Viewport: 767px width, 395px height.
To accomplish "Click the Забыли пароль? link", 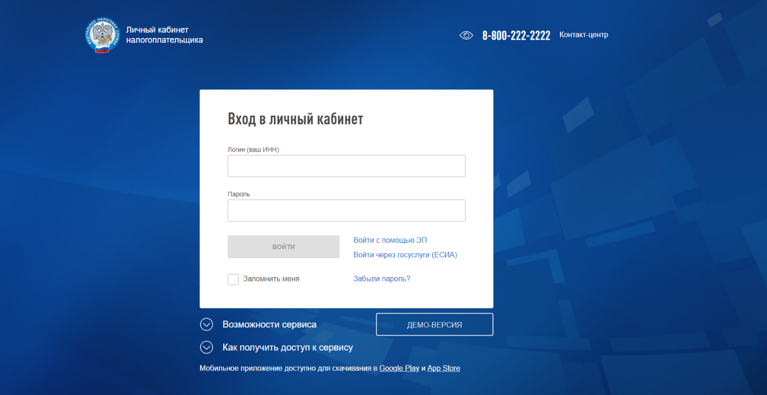I will coord(381,279).
